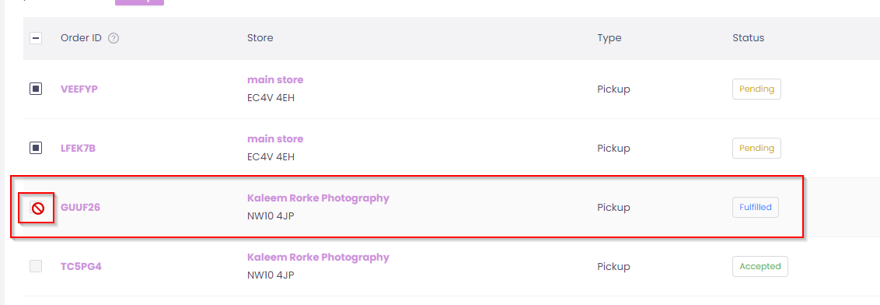The height and width of the screenshot is (305, 880).
Task: Open order VEEFYP details
Action: point(79,89)
